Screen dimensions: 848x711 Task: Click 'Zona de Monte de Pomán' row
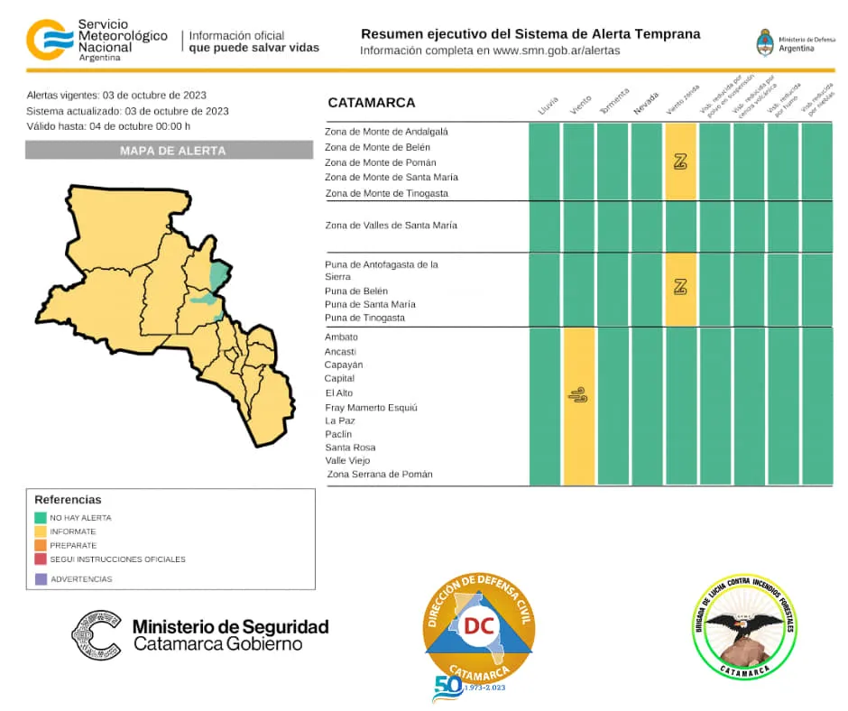(380, 162)
